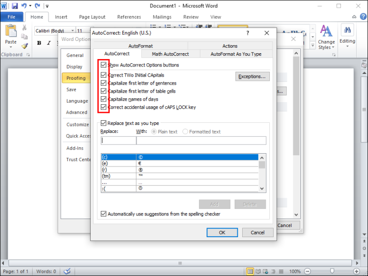Click the Undo arrow icon
This screenshot has height=276, width=368.
pos(23,6)
